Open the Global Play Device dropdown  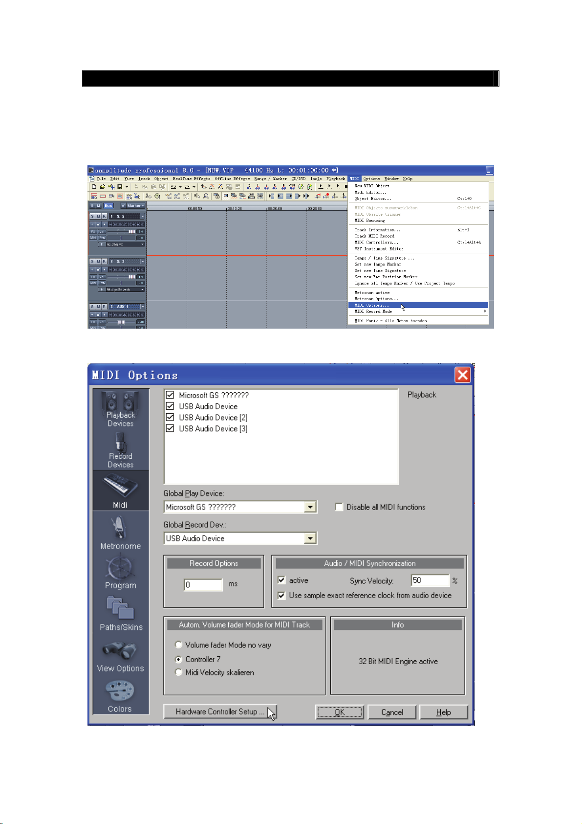tap(310, 507)
